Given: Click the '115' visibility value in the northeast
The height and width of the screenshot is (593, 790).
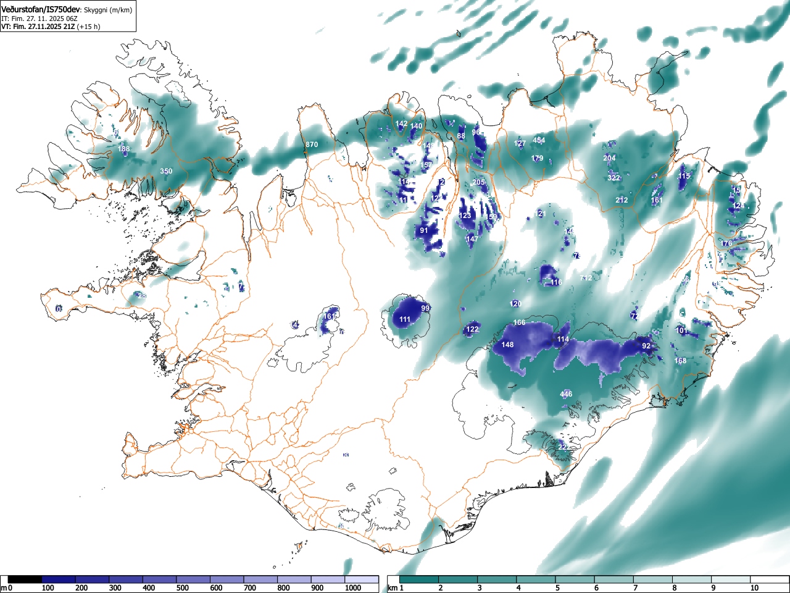Looking at the screenshot, I should [x=684, y=176].
